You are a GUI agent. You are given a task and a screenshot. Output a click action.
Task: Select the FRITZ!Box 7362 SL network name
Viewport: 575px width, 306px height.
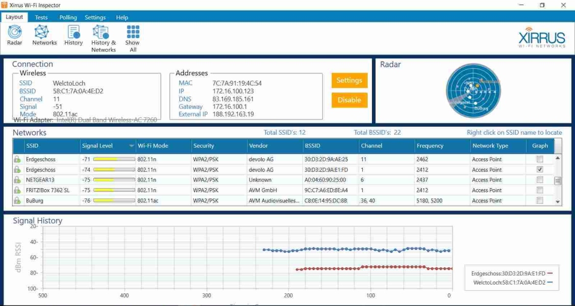pos(47,190)
